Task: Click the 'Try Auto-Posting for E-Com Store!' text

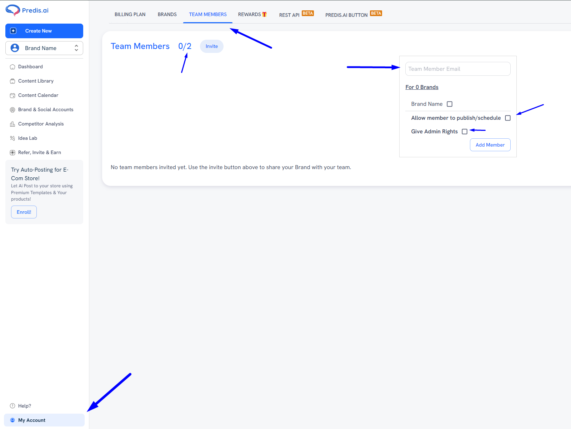Action: [x=40, y=174]
